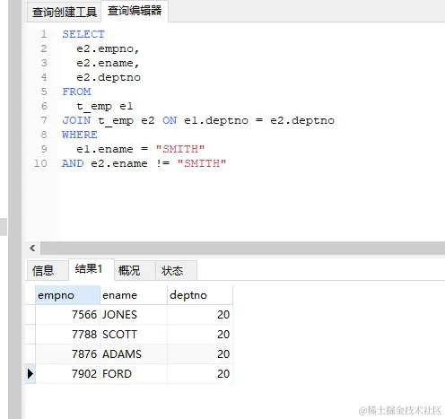The image size is (445, 419).
Task: Click the "SMITH" string in line 10
Action: [x=202, y=163]
